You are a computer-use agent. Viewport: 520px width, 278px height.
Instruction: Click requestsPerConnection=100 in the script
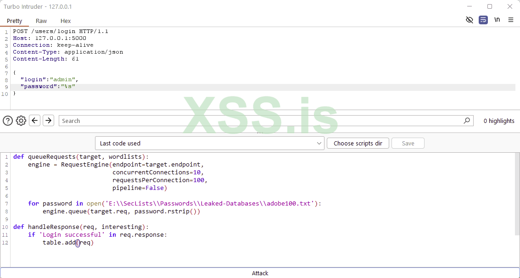pyautogui.click(x=160, y=180)
